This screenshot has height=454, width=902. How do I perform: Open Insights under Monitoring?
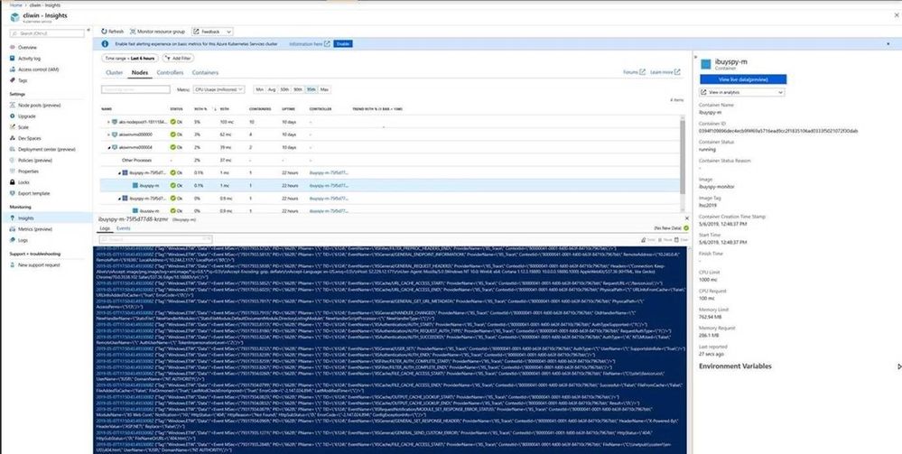26,218
